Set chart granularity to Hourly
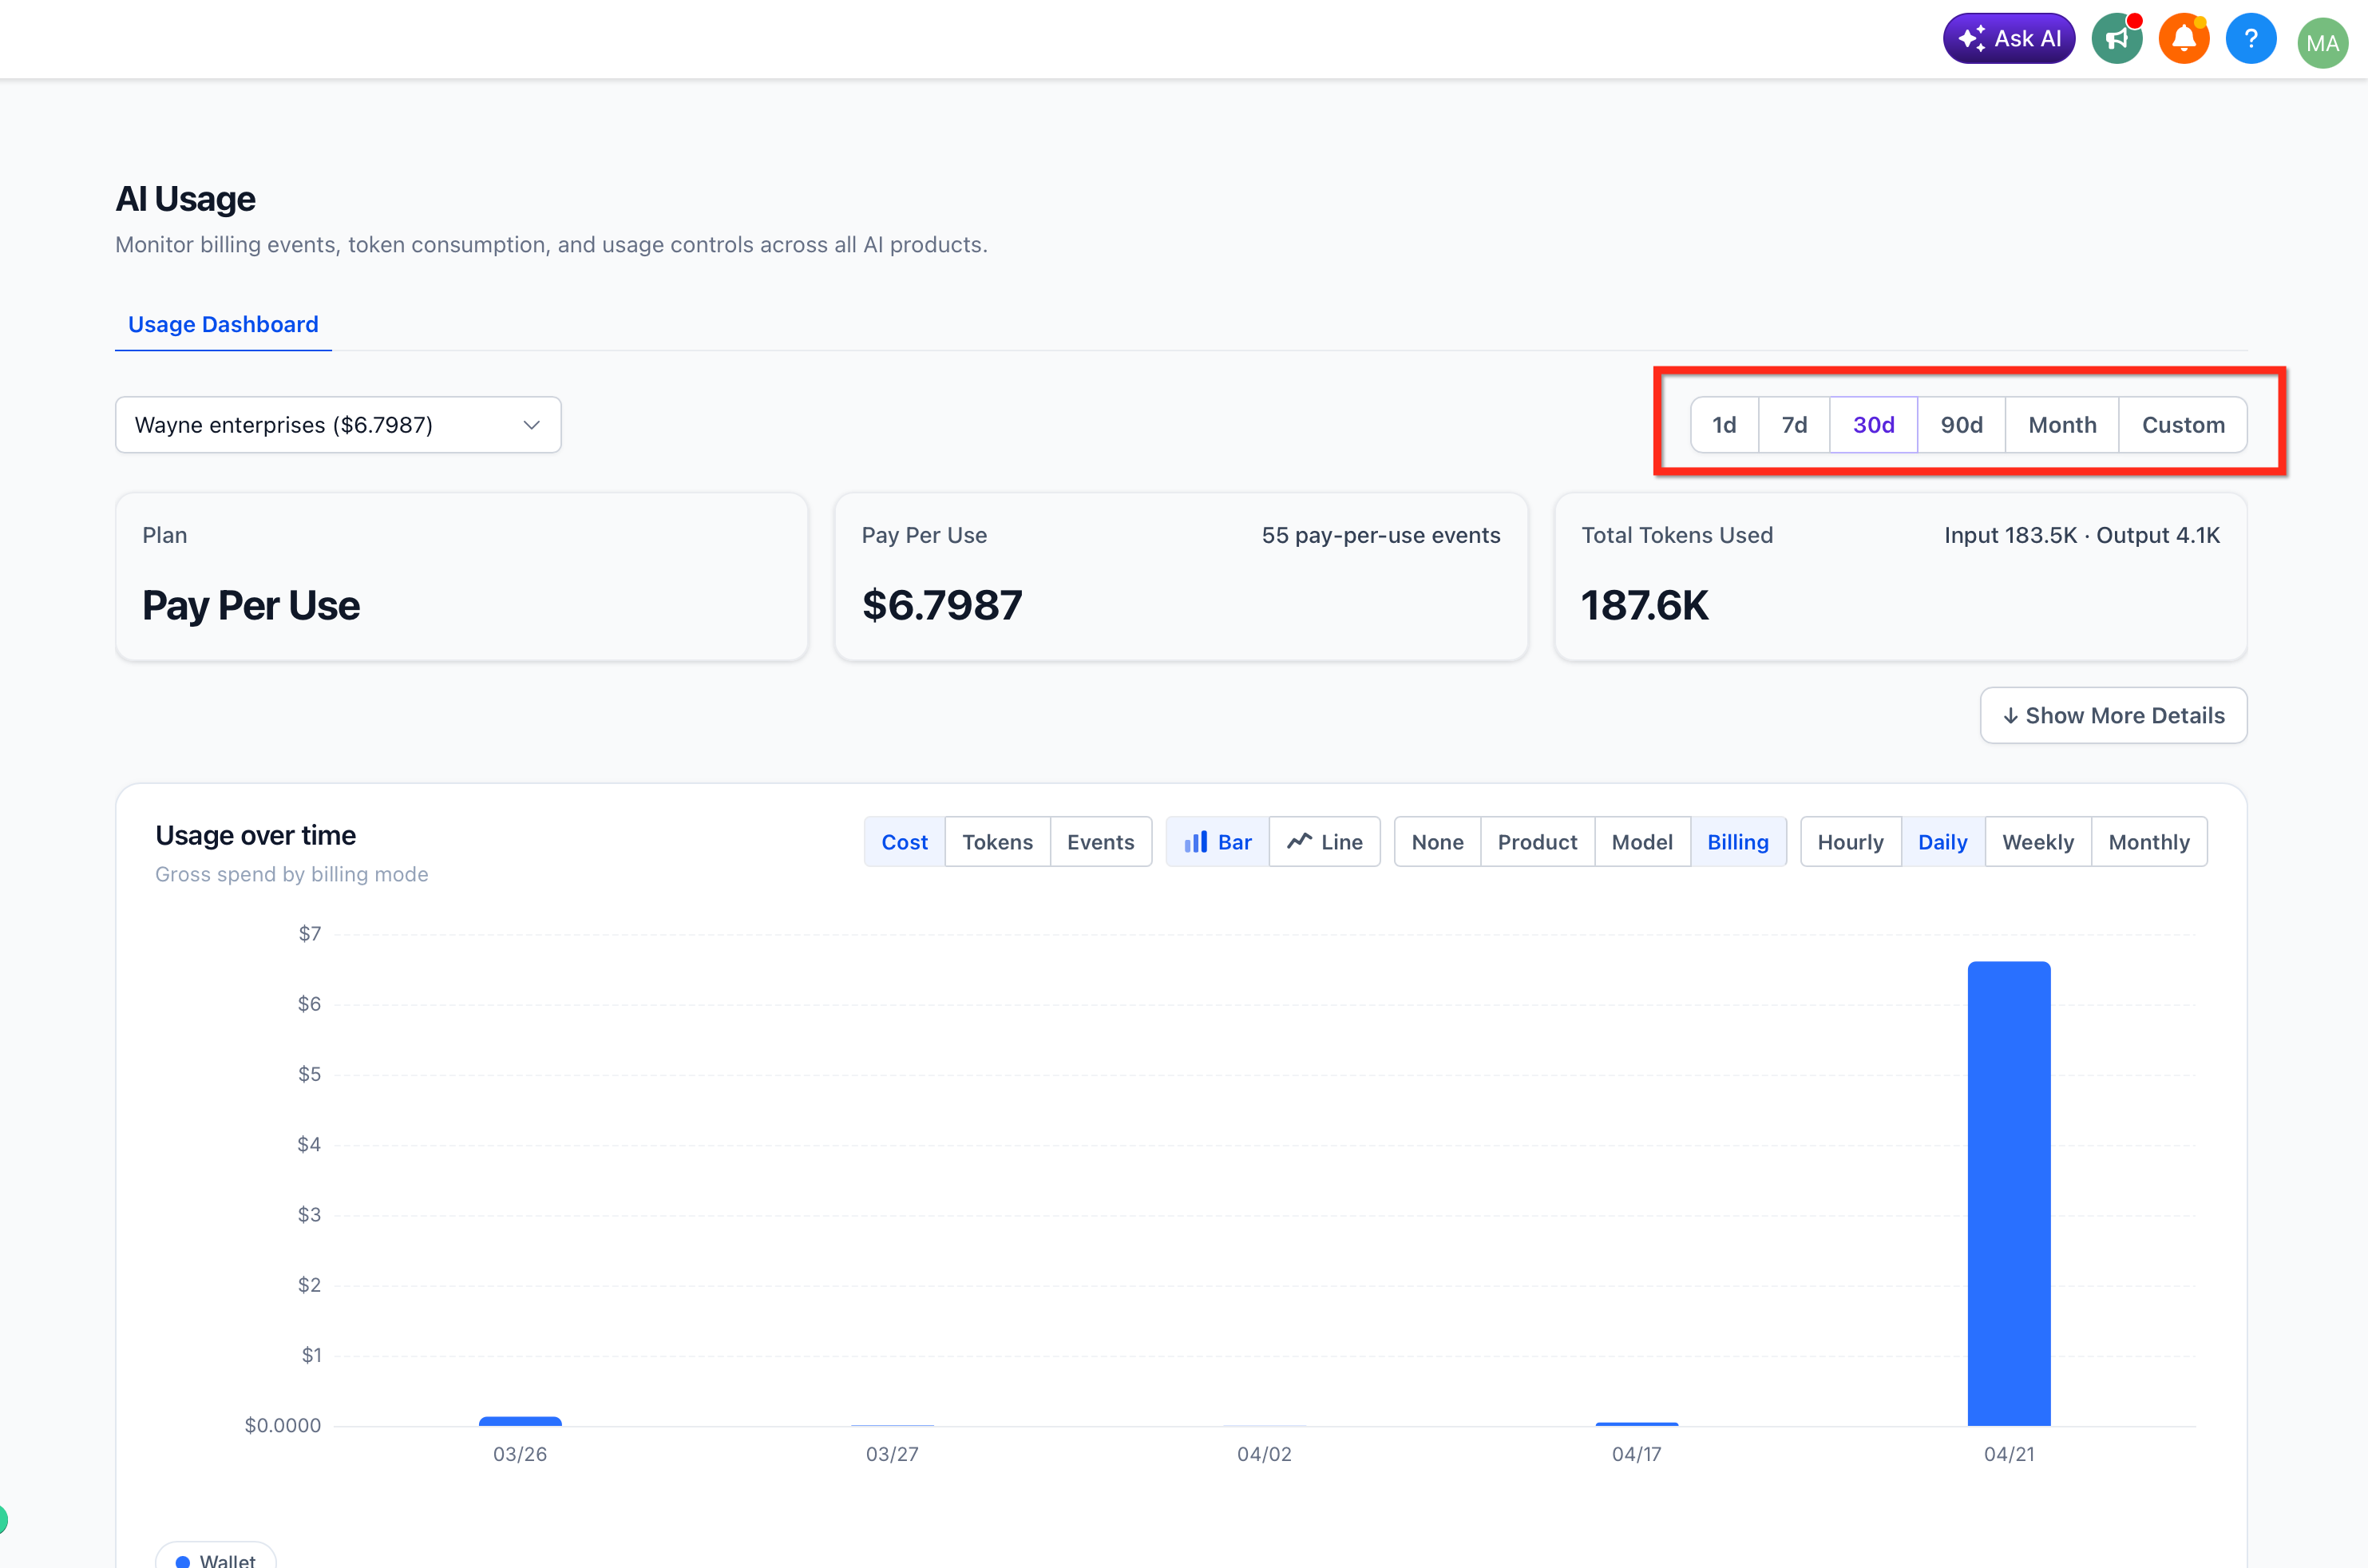This screenshot has width=2368, height=1568. click(x=1849, y=842)
